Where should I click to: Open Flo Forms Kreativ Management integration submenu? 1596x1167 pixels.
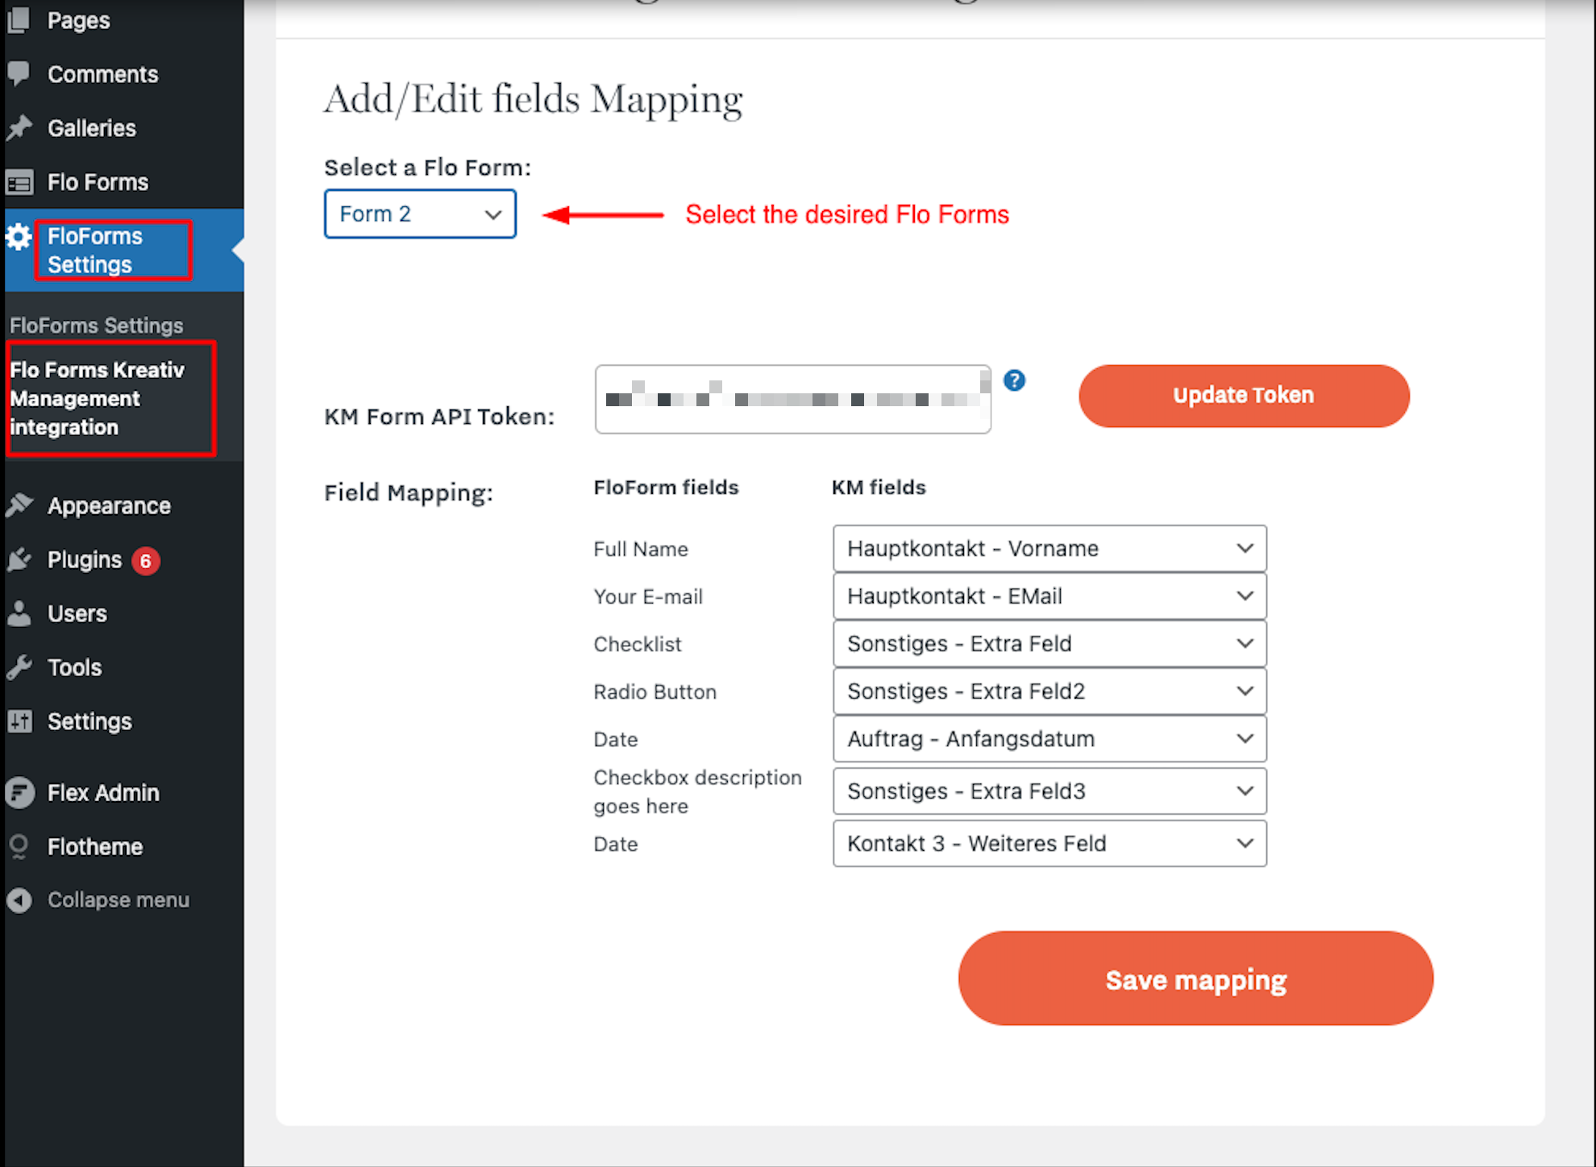click(97, 398)
